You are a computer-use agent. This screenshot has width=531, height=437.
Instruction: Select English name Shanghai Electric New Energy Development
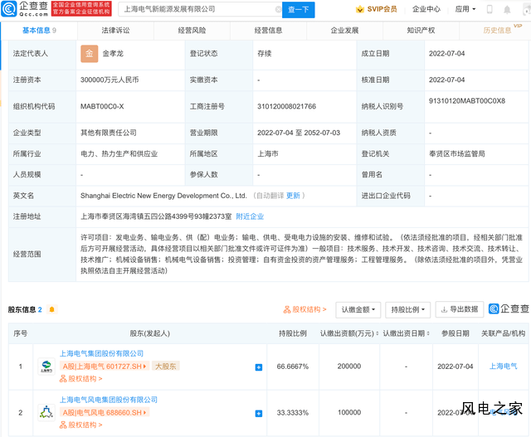pyautogui.click(x=163, y=196)
